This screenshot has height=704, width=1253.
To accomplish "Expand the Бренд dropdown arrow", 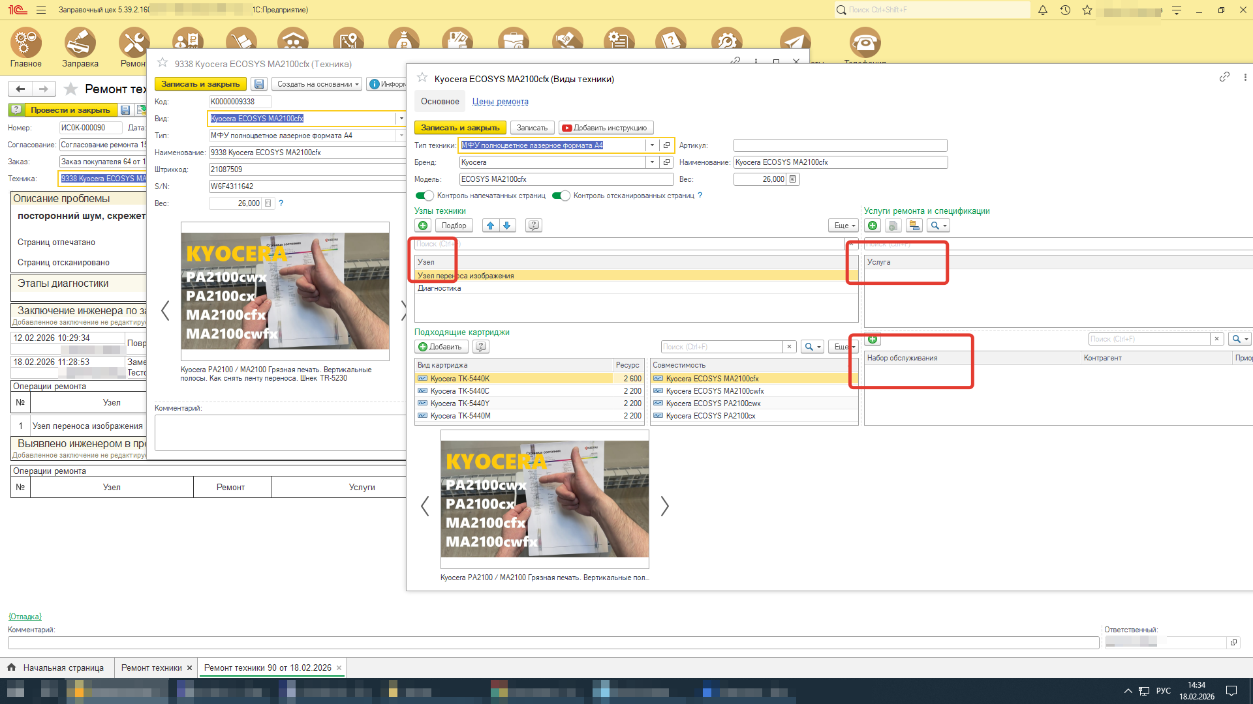I will 652,162.
